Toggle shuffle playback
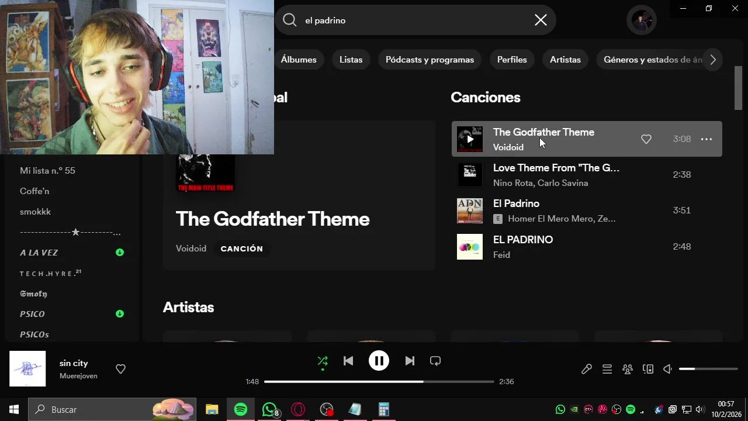 [x=323, y=361]
